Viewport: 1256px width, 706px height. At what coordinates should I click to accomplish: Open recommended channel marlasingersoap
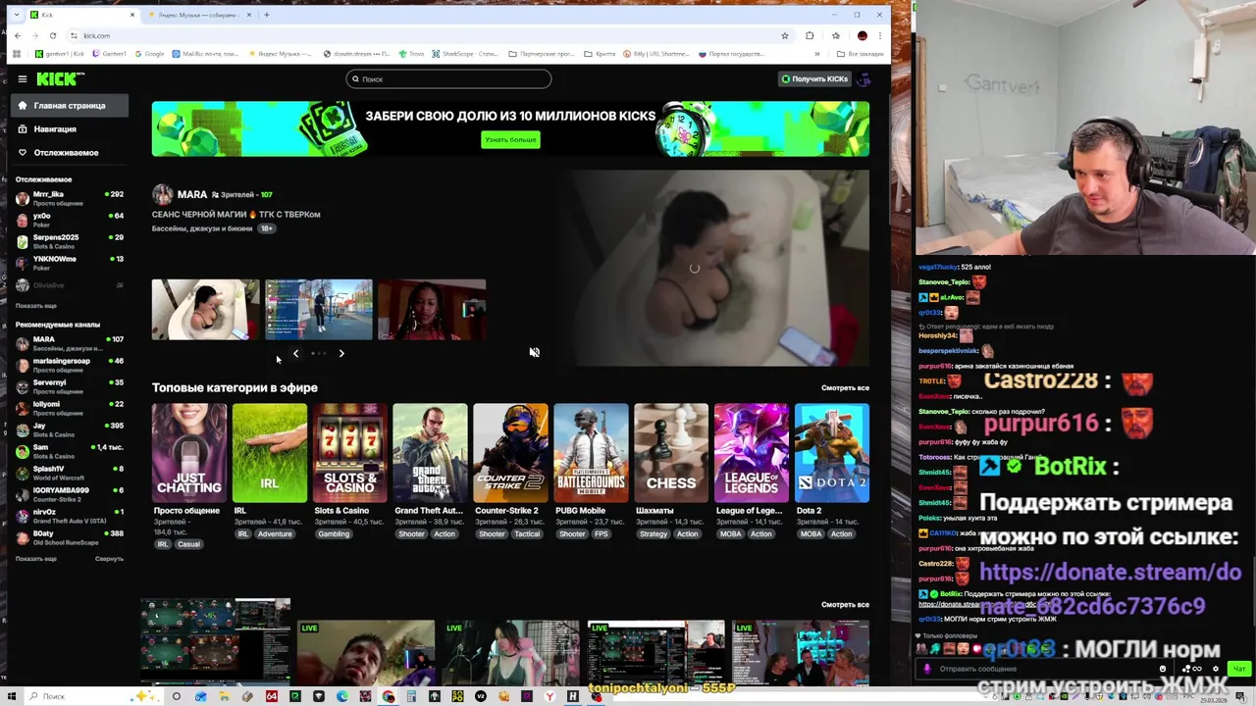click(70, 364)
